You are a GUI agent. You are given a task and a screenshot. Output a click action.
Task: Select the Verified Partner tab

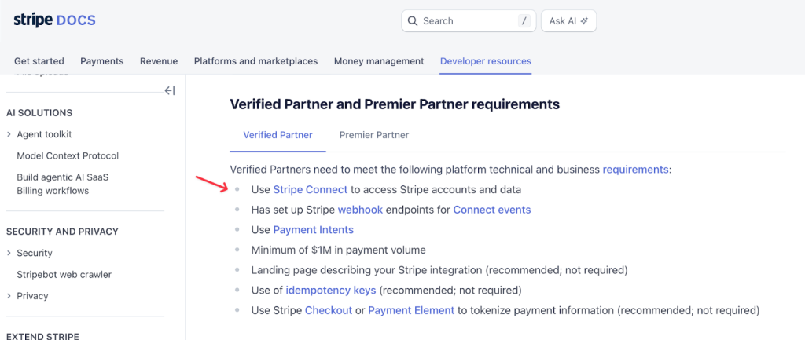coord(278,135)
